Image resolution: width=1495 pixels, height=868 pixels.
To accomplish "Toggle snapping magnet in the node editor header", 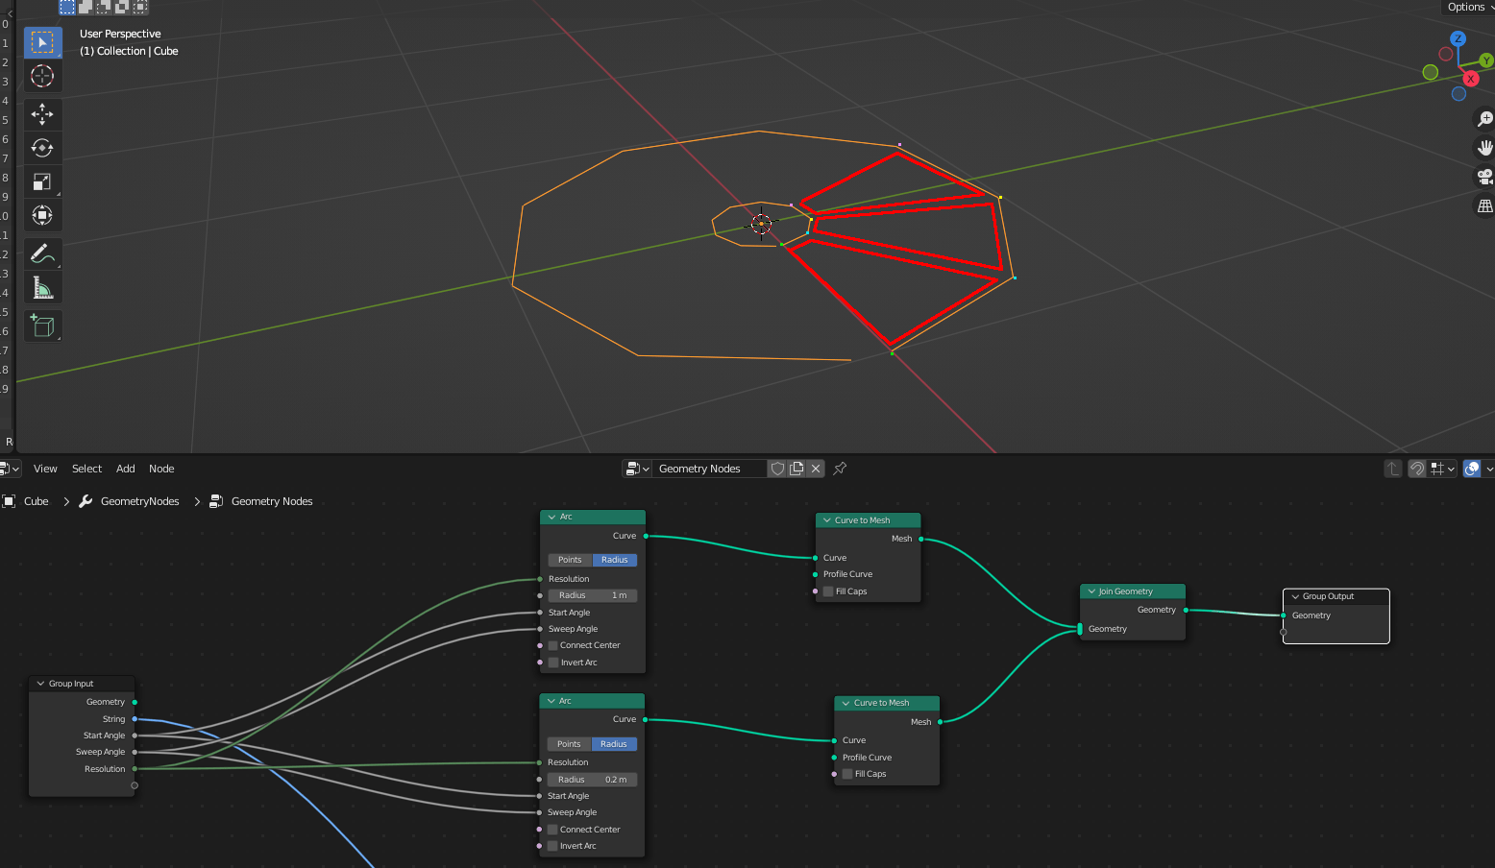I will pos(1417,469).
